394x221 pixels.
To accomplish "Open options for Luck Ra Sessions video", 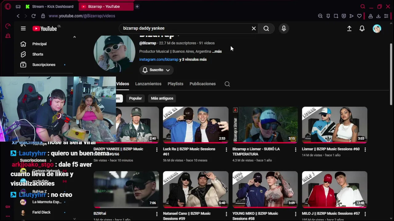I will coord(226,149).
